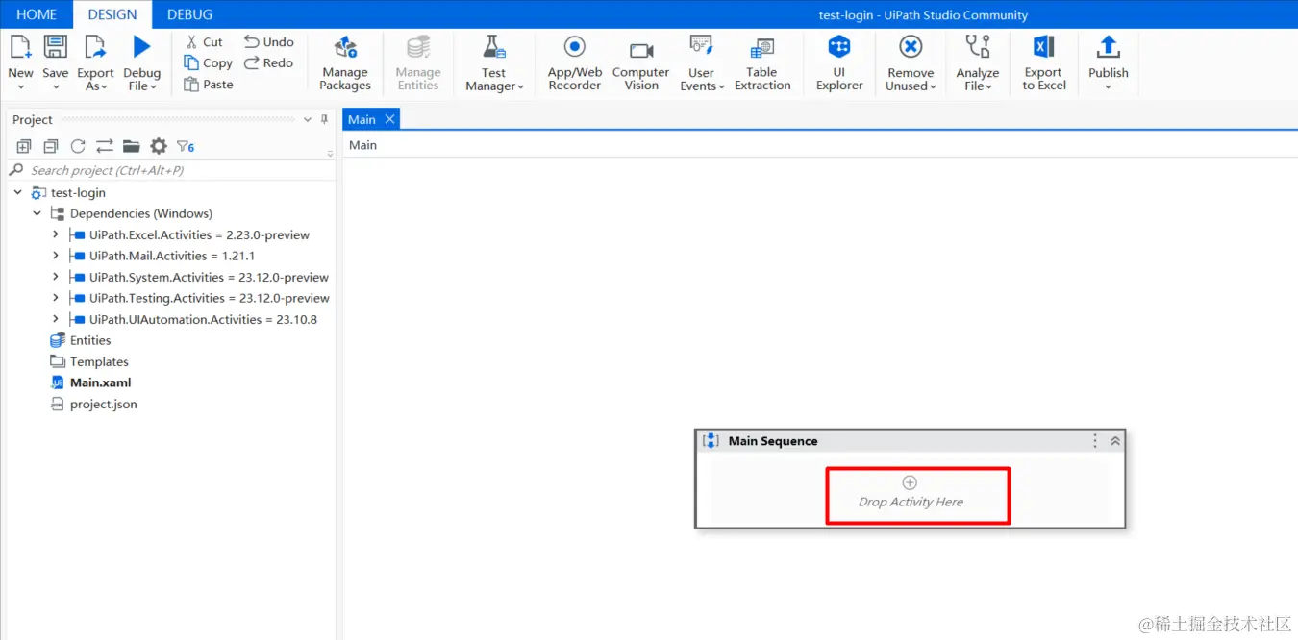Switch to the HOME tab

point(37,14)
